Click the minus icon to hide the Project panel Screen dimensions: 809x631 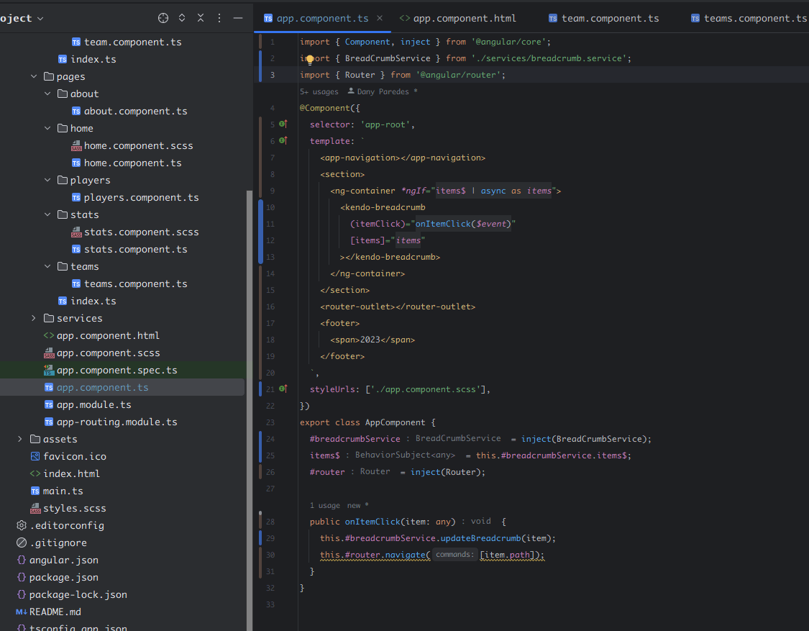coord(239,18)
